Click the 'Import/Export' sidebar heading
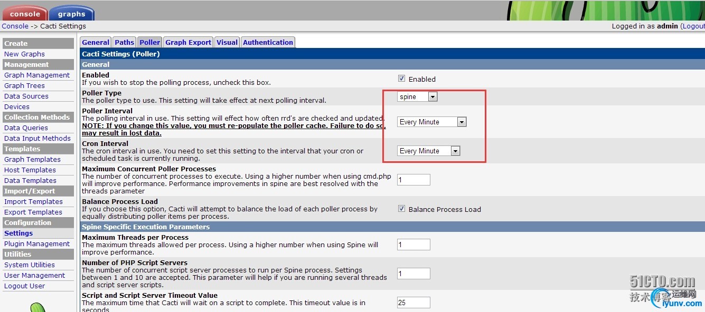 click(x=30, y=191)
